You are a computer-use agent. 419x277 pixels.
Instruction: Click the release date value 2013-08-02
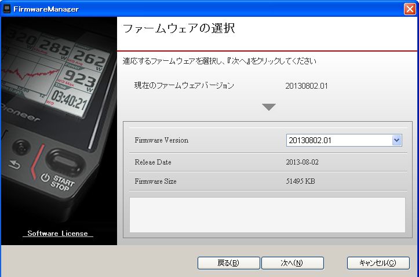coord(303,162)
